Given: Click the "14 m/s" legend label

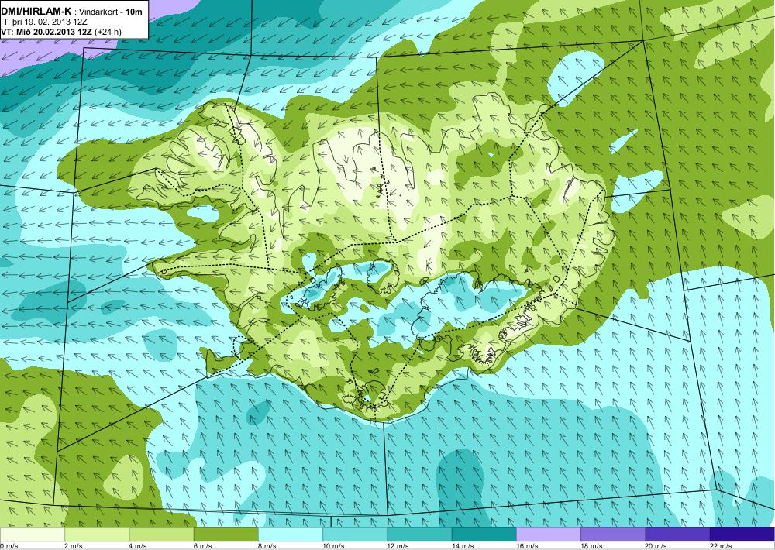Looking at the screenshot, I should tap(463, 546).
